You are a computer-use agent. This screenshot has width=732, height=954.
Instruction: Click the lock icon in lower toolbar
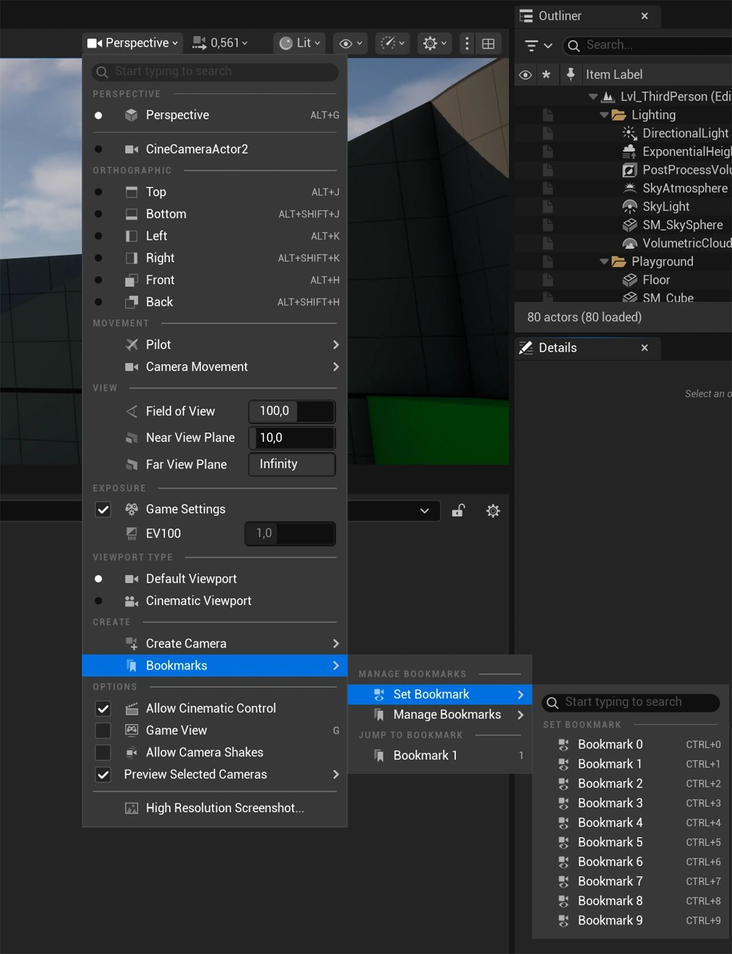click(459, 511)
